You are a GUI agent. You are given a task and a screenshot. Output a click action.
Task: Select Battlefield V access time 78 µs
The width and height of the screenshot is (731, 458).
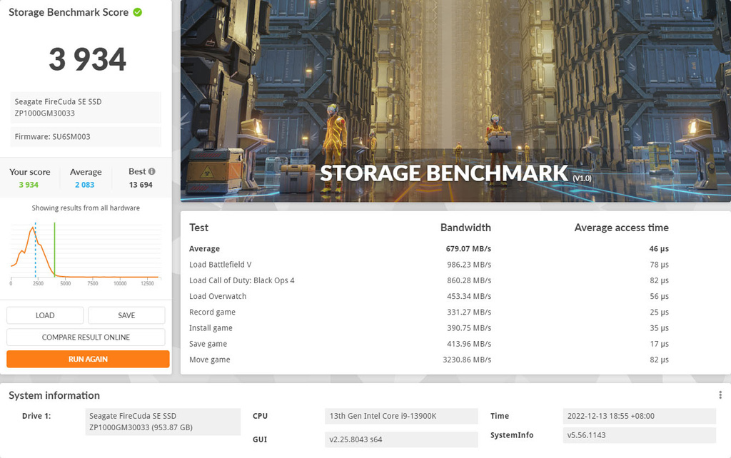[659, 265]
